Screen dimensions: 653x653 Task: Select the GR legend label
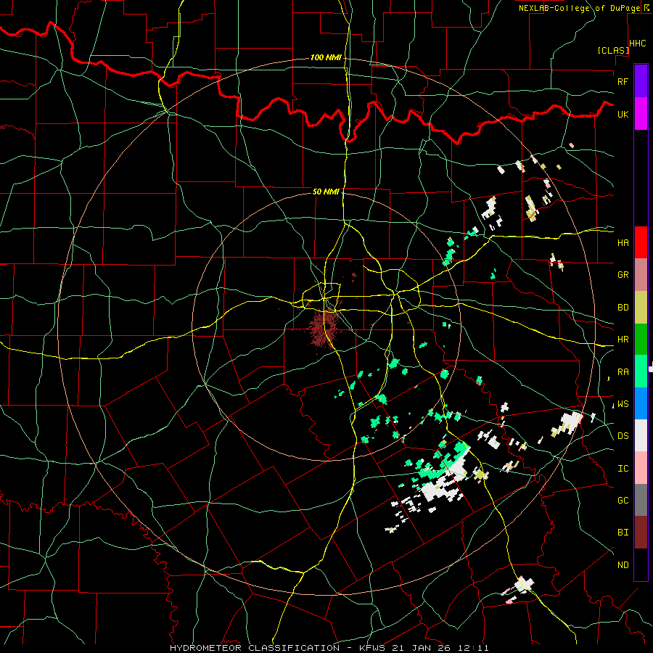click(x=623, y=275)
